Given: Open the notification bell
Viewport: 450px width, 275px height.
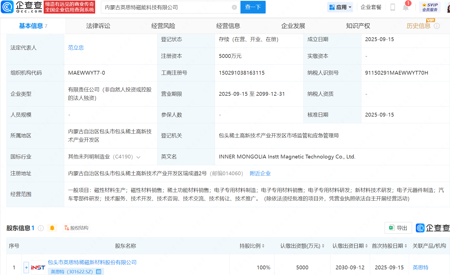Looking at the screenshot, I should click(x=406, y=7).
